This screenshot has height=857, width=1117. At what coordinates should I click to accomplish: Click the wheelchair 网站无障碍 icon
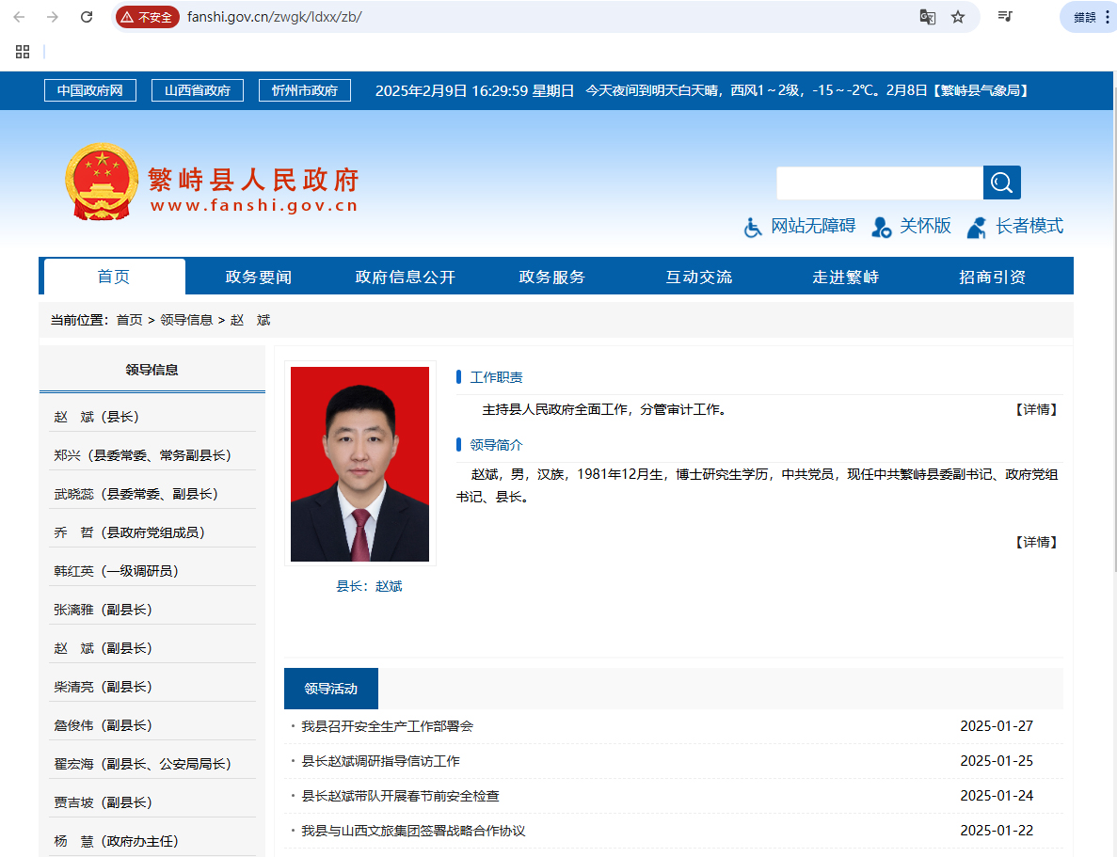pyautogui.click(x=753, y=227)
